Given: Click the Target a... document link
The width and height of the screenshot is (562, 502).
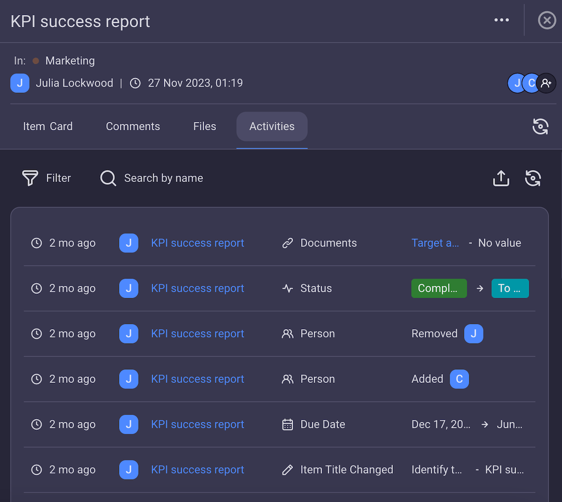Looking at the screenshot, I should pyautogui.click(x=435, y=243).
